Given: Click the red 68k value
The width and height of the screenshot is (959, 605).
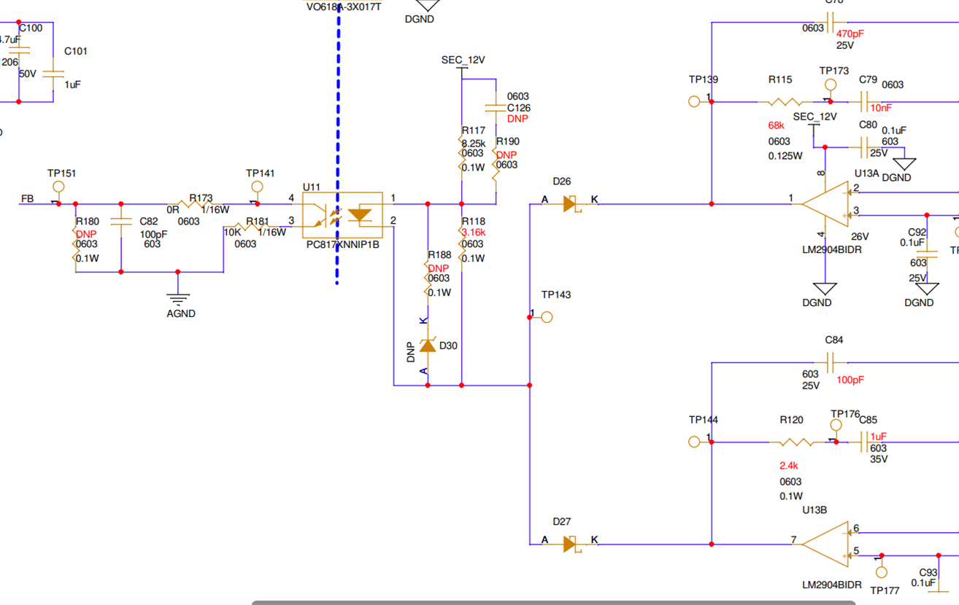Looking at the screenshot, I should 776,125.
